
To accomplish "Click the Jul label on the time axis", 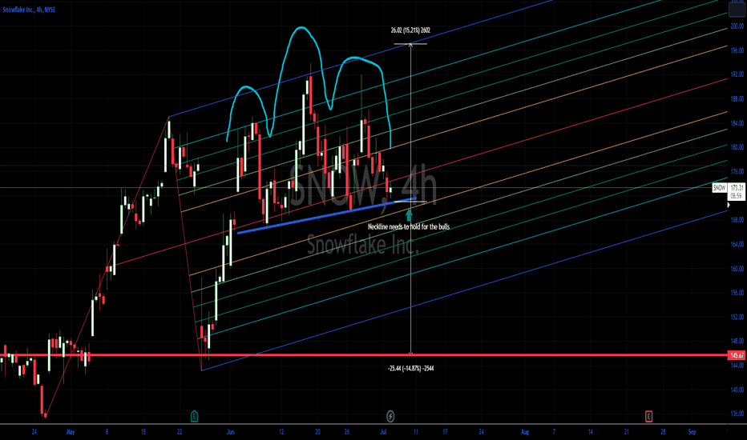I will coord(383,432).
